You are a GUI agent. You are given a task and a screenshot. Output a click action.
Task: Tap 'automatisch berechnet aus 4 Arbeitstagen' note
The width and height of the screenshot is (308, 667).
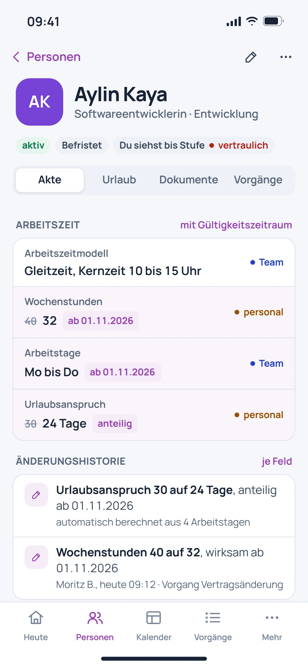(x=153, y=522)
